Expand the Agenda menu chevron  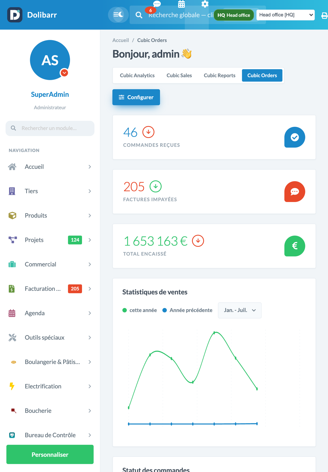click(x=90, y=313)
